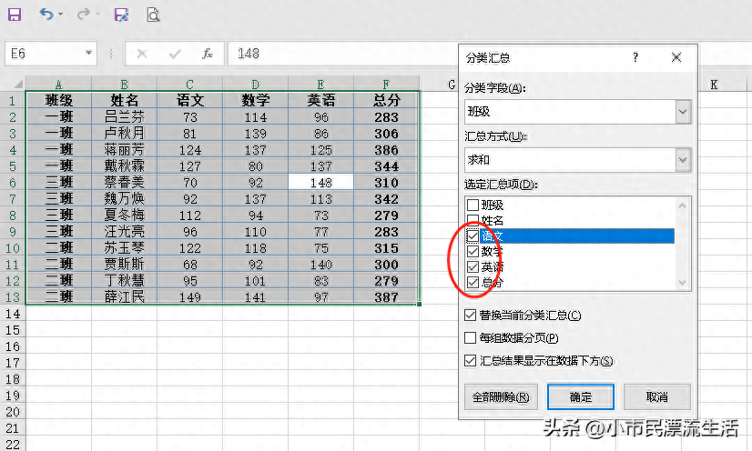Open the 分类字段 dropdown showing 班级
752x451 pixels.
tap(683, 112)
